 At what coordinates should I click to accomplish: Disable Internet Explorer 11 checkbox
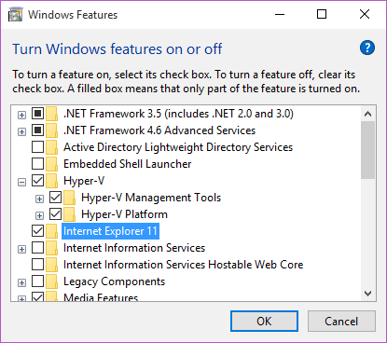[37, 231]
